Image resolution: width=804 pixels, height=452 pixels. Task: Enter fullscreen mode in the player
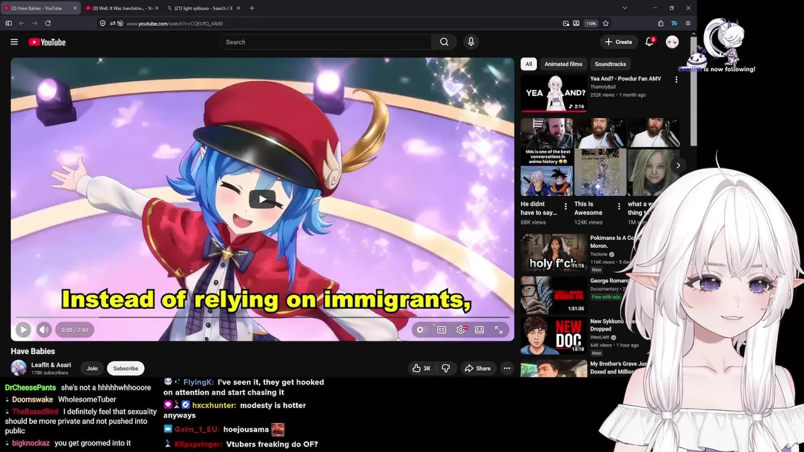point(499,330)
